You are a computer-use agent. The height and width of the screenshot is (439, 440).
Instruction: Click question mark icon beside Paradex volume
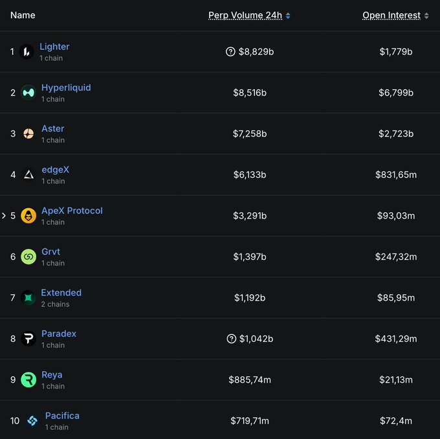tap(231, 339)
